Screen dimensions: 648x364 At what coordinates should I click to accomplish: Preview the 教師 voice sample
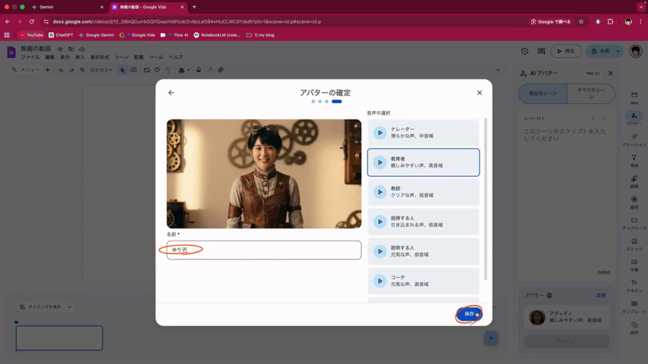pyautogui.click(x=380, y=192)
